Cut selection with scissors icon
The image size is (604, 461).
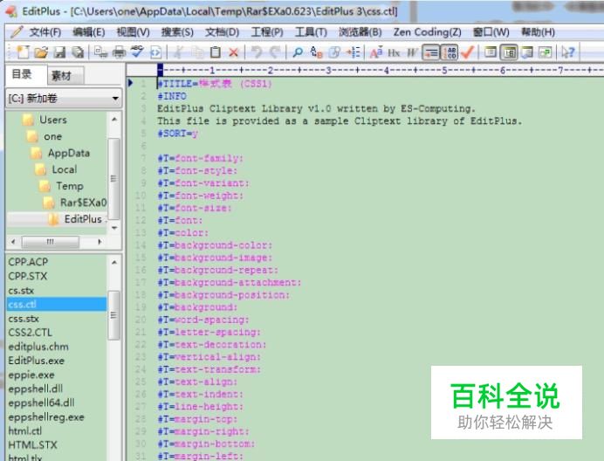178,52
